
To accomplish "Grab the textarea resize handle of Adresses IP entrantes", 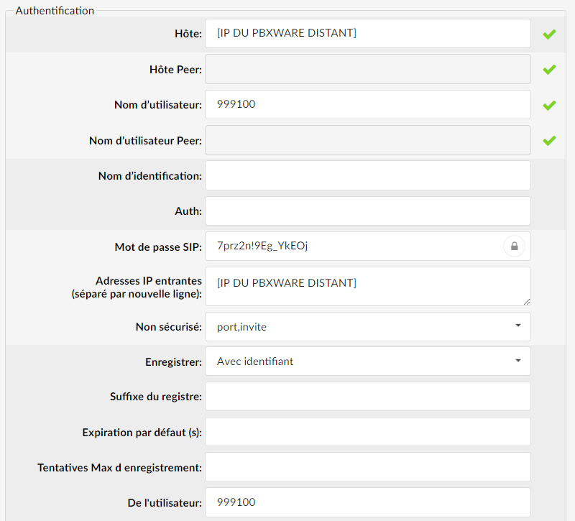I will (527, 302).
